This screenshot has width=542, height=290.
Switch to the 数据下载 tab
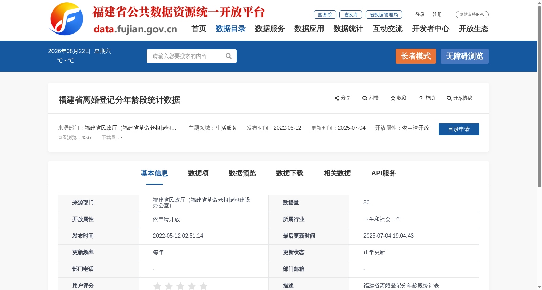290,173
